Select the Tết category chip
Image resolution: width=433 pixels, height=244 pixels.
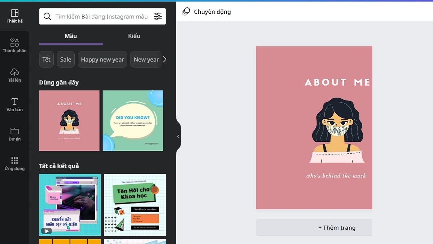pos(46,59)
